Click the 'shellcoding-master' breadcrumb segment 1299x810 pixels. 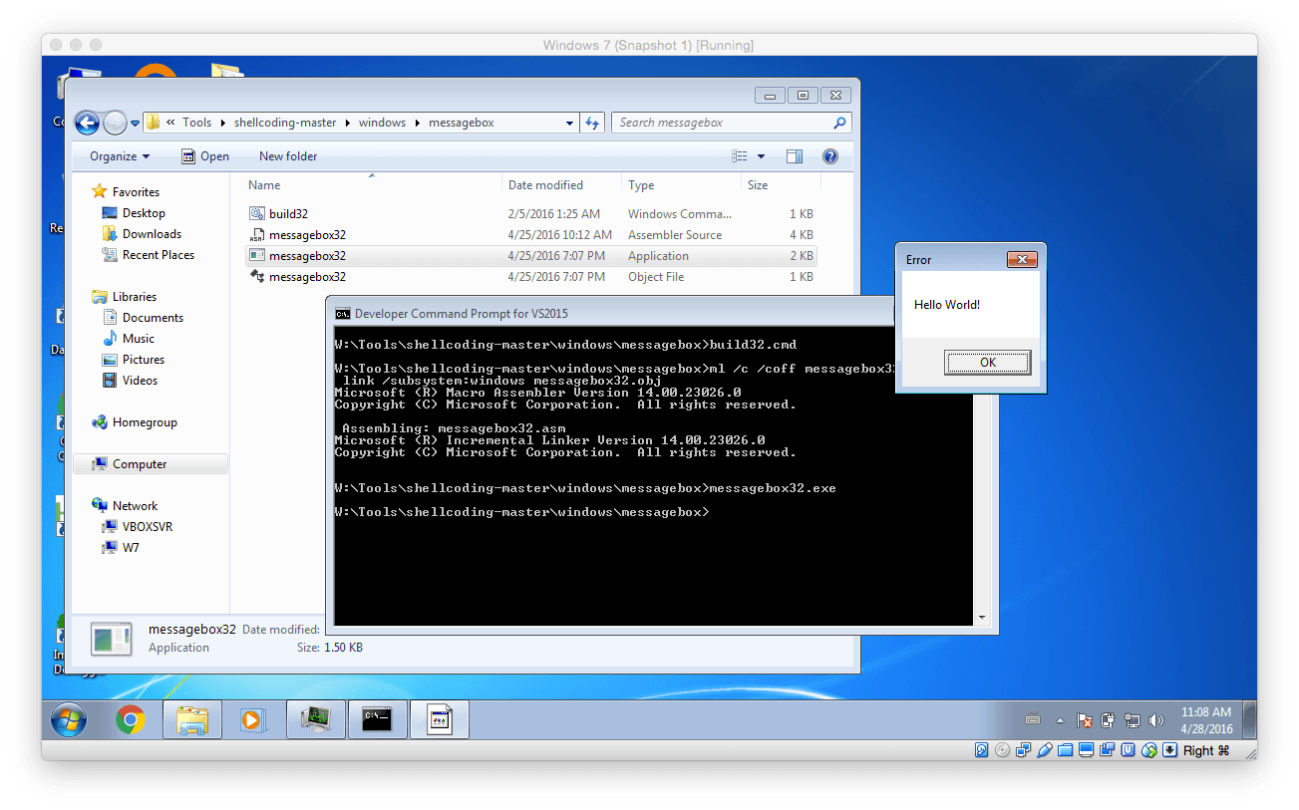pos(285,123)
